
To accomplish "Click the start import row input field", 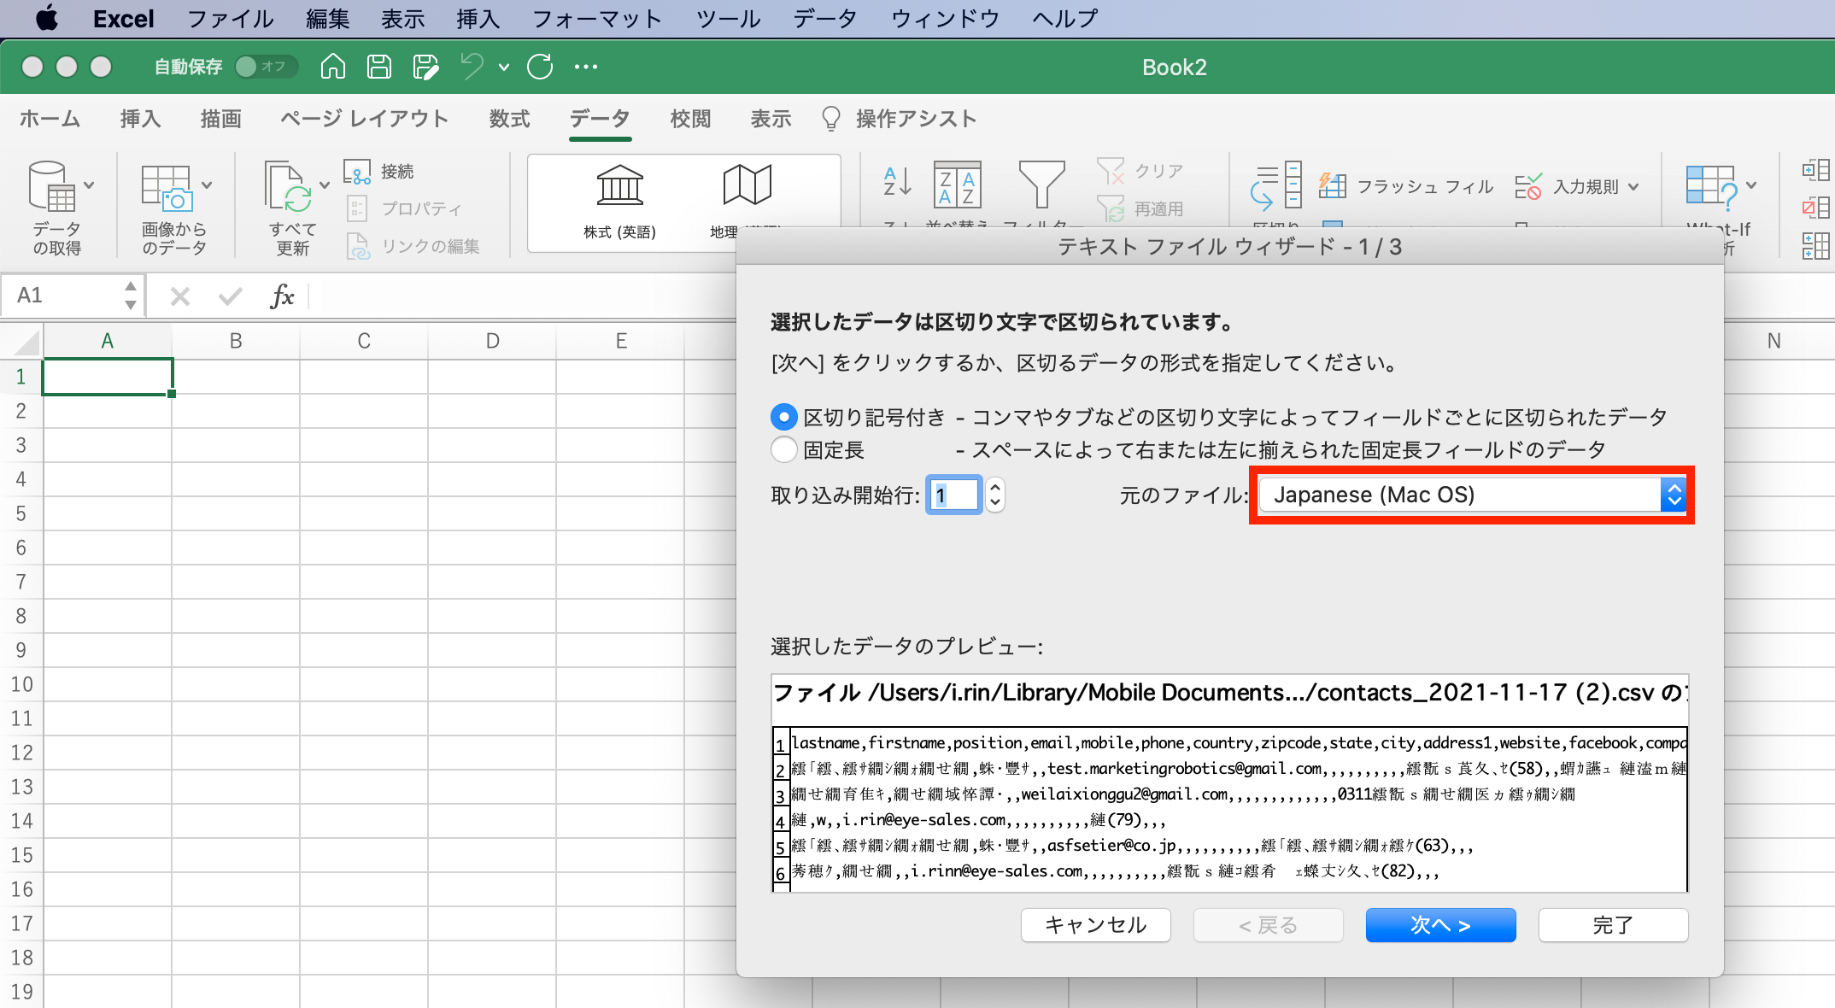I will pos(953,495).
